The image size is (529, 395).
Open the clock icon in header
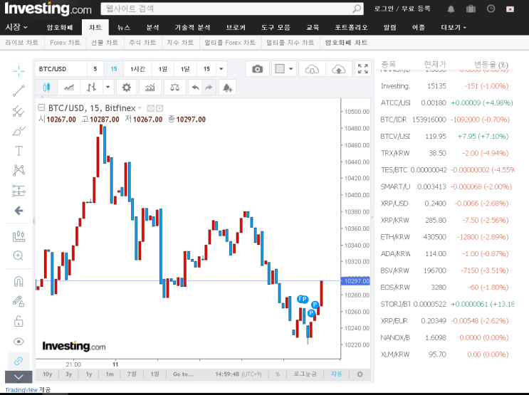coord(491,9)
